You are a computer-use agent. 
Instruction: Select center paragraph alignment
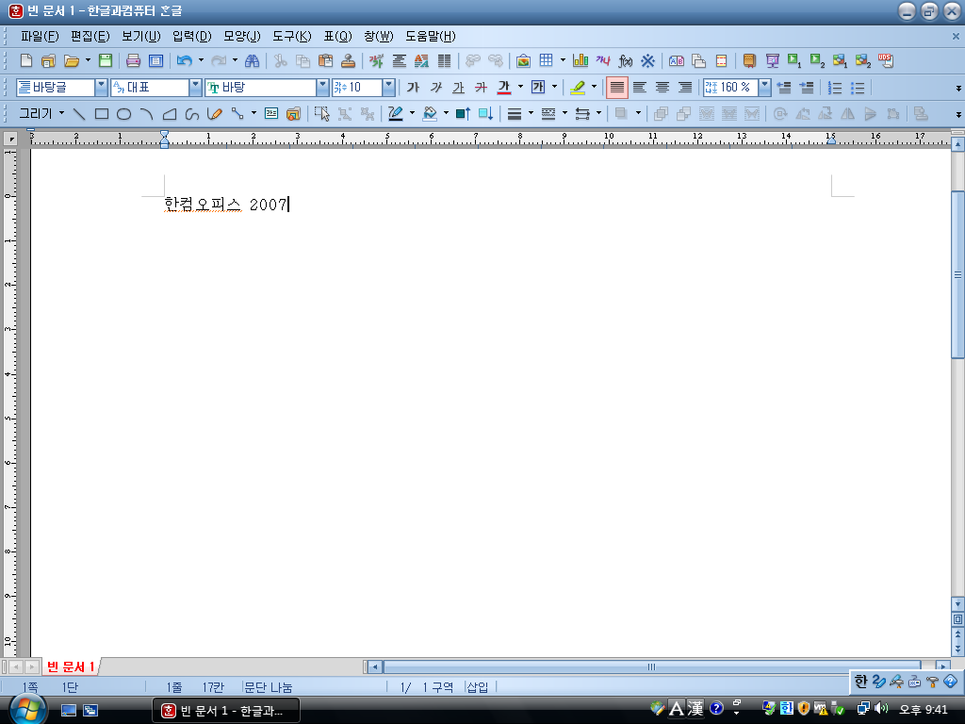point(662,88)
